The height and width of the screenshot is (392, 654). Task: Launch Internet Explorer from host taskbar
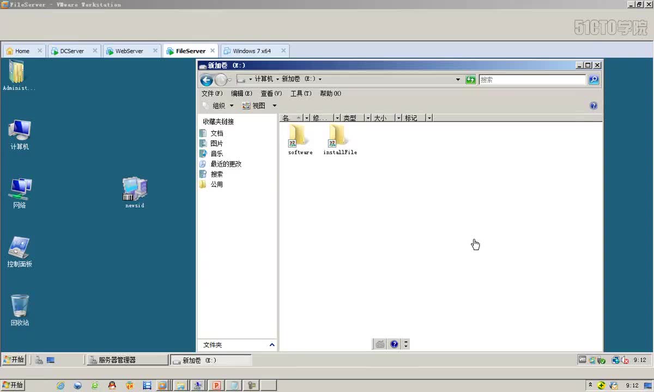click(60, 385)
